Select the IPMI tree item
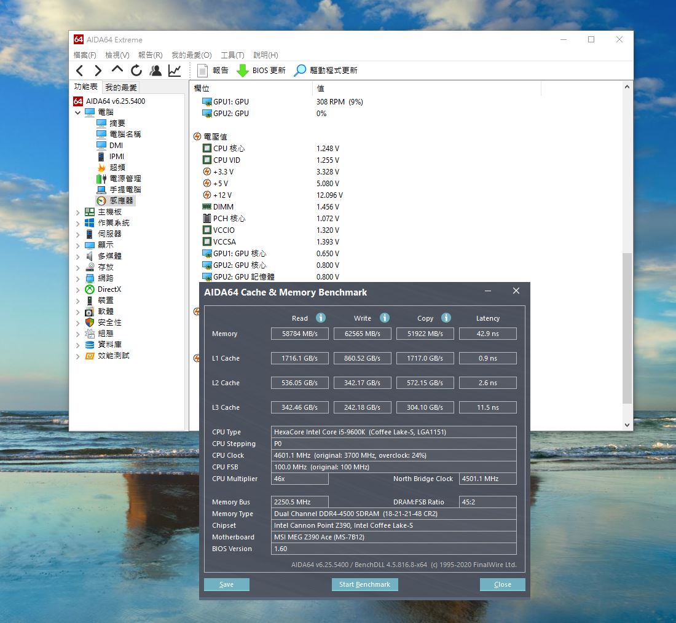The width and height of the screenshot is (676, 623). (x=111, y=157)
